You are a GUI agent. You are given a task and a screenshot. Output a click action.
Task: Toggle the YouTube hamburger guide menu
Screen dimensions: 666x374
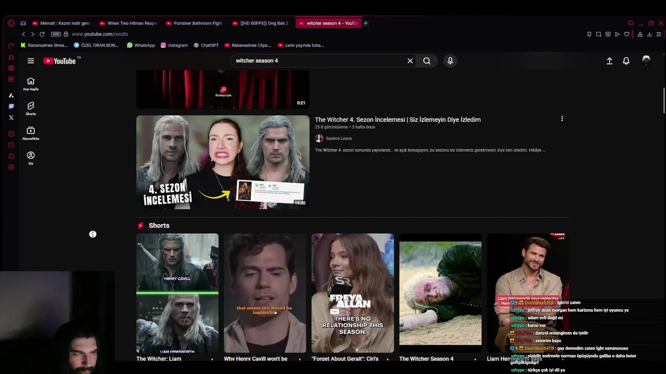tap(31, 61)
